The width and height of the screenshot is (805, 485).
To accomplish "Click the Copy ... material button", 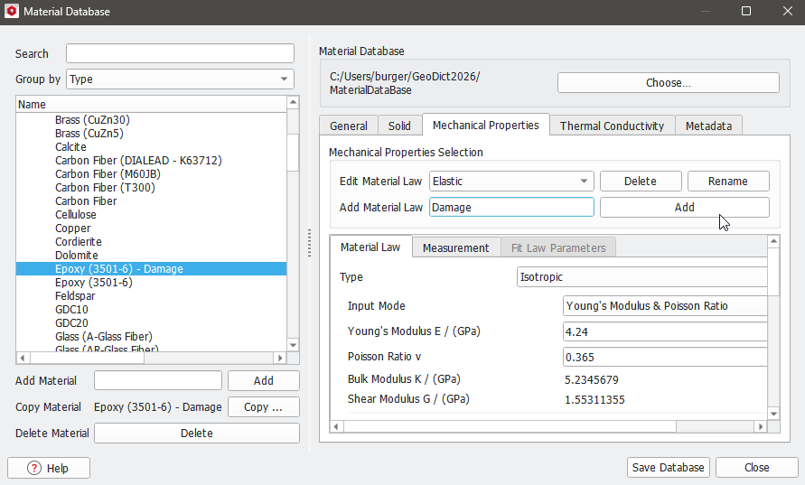I will tap(263, 407).
